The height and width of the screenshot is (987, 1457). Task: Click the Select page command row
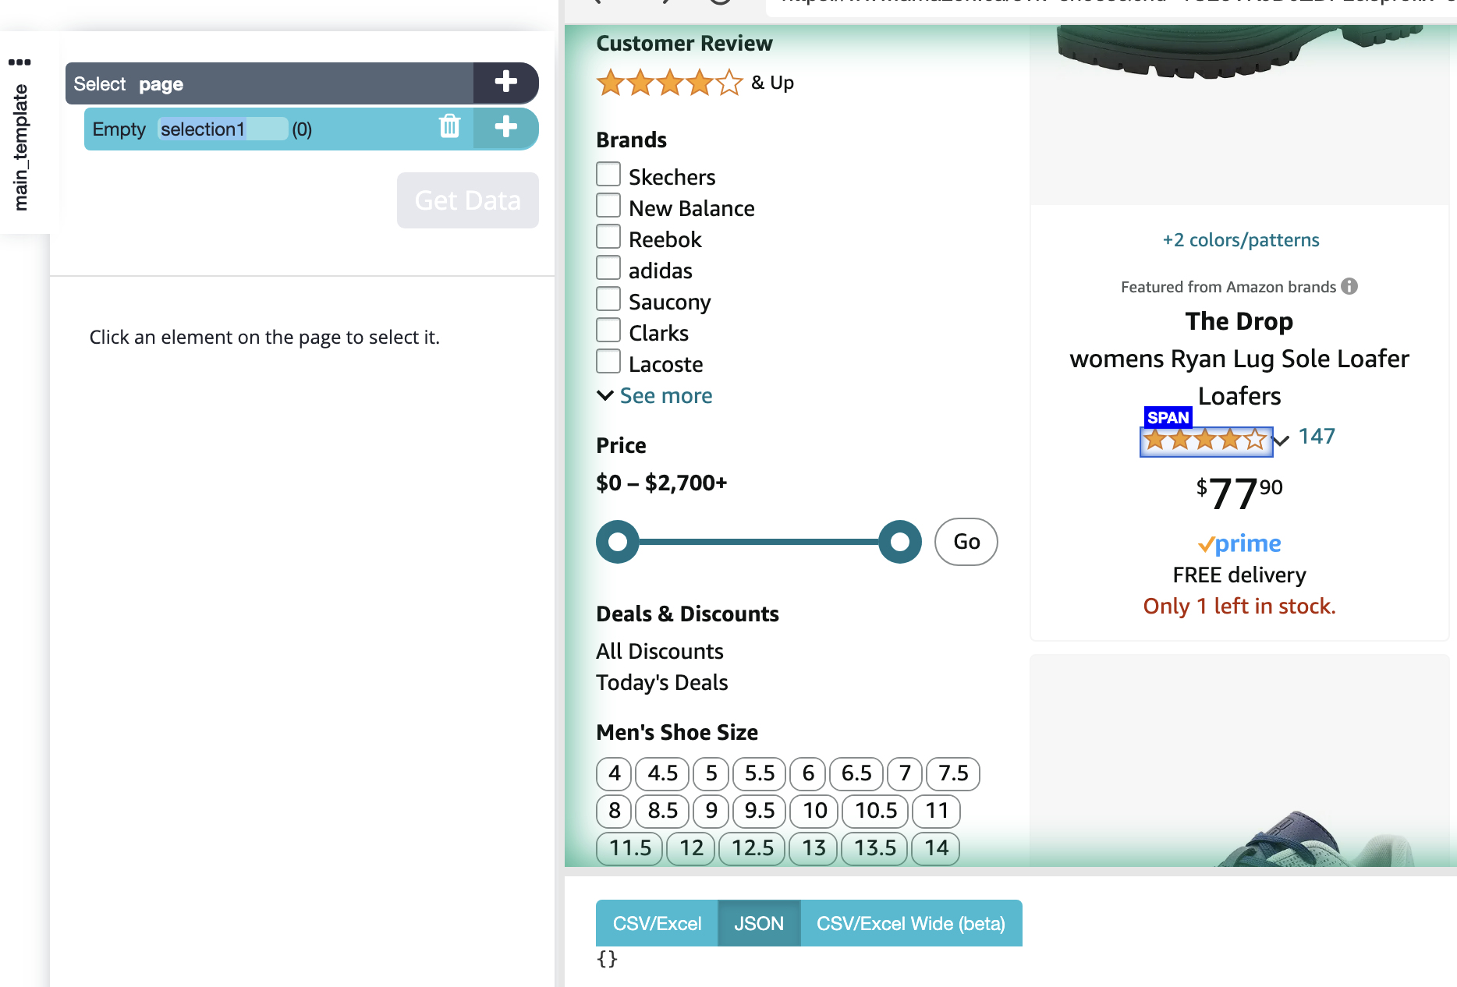click(269, 83)
